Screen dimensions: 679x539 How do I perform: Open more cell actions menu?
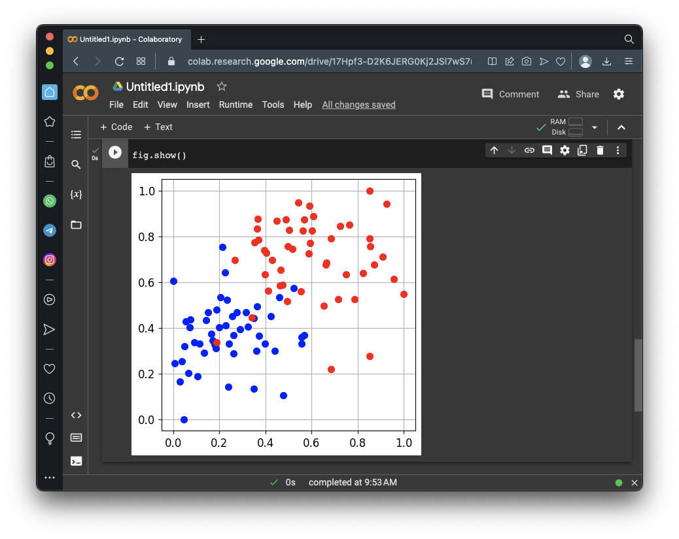click(618, 150)
